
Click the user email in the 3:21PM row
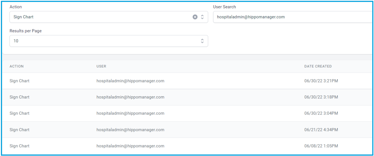click(130, 81)
